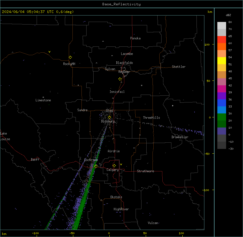Click the Lake Louise label at left edge

pyautogui.click(x=5, y=136)
